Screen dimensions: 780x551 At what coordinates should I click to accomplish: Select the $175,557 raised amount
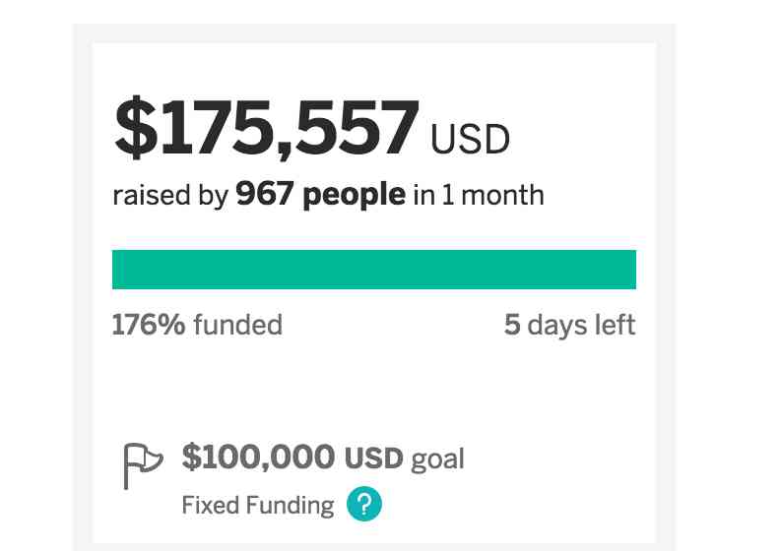pyautogui.click(x=267, y=130)
